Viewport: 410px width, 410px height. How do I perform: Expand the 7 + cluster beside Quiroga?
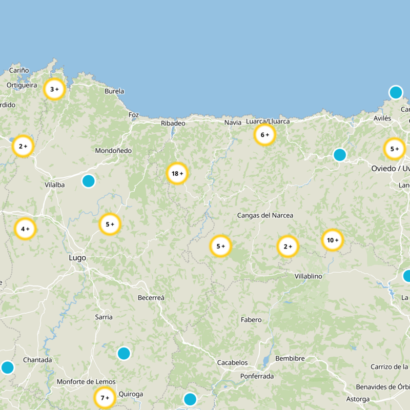(x=105, y=398)
